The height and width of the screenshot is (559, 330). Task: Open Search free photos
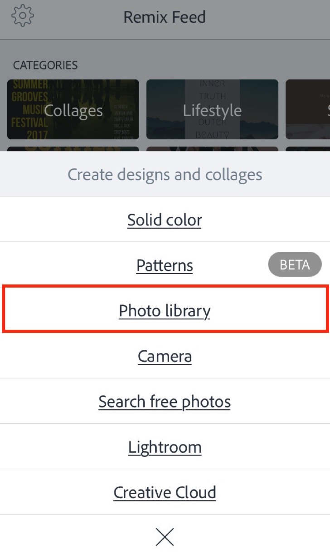(x=165, y=402)
